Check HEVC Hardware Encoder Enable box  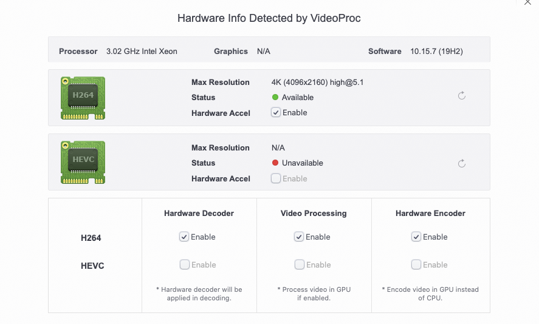pos(416,265)
